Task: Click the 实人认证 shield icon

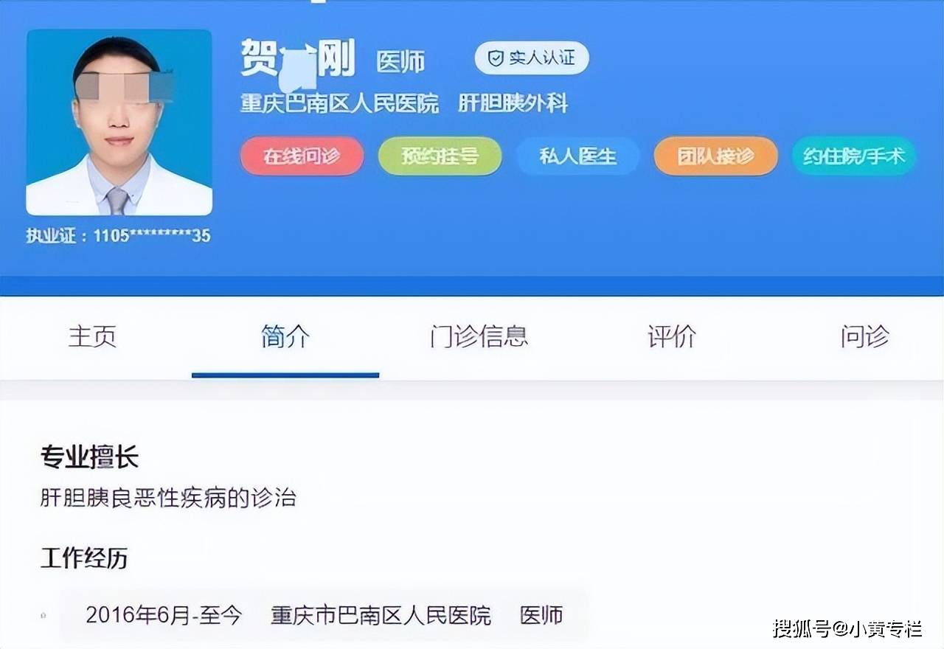Action: [x=496, y=58]
